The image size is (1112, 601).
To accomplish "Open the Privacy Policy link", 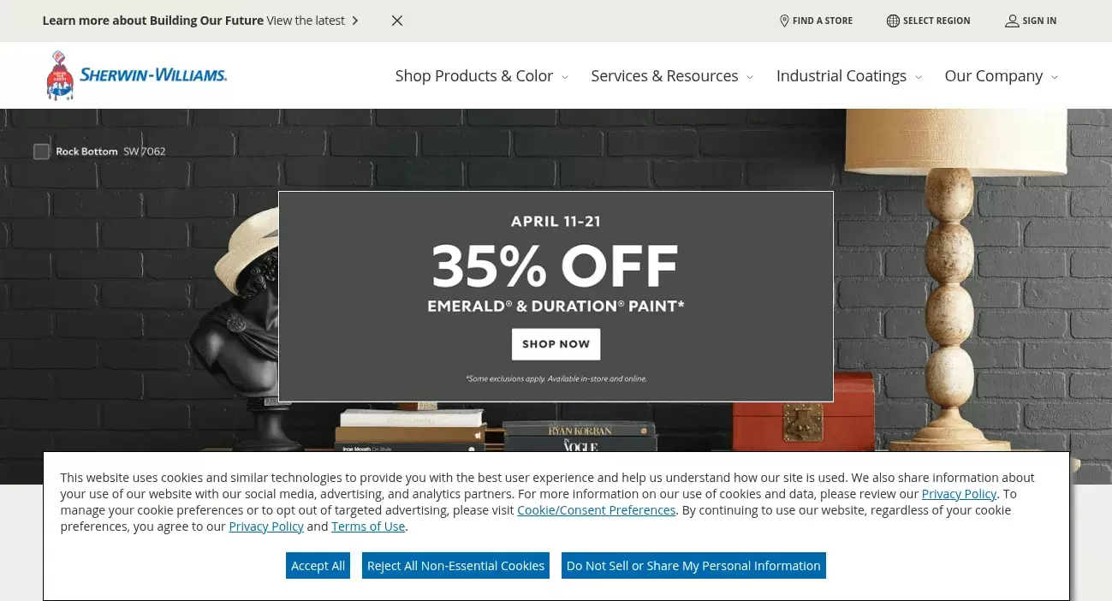I will pos(959,494).
